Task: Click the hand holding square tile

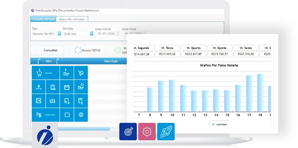Action: (x=81, y=87)
